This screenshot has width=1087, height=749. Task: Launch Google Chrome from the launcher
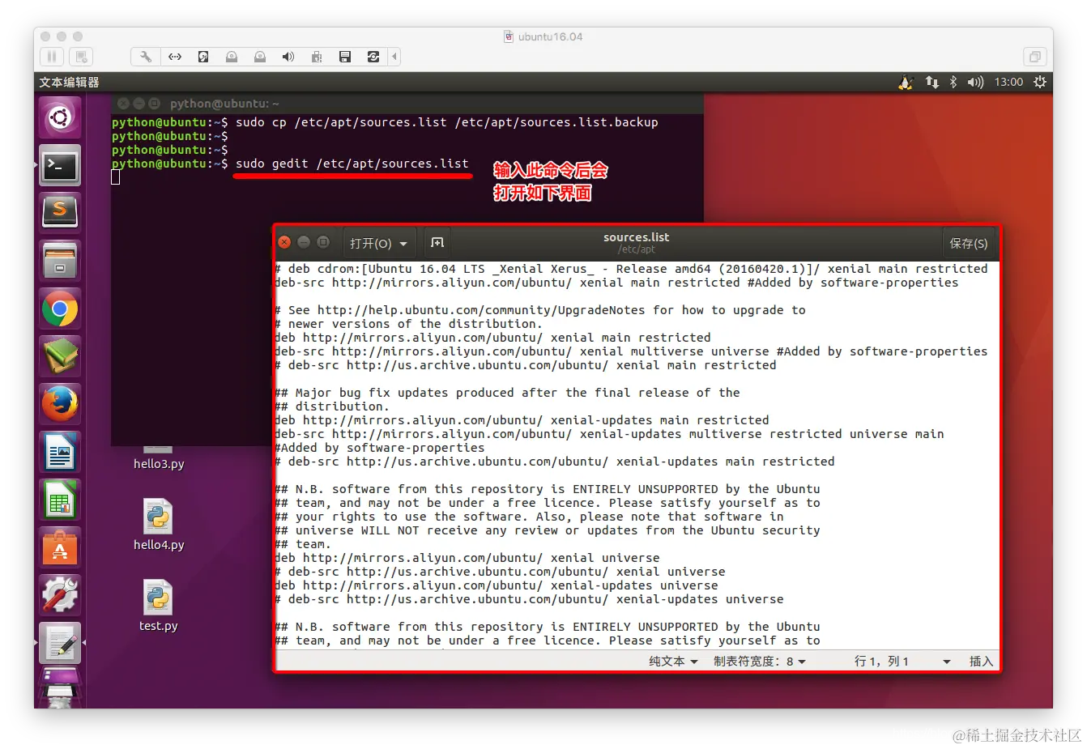coord(60,309)
